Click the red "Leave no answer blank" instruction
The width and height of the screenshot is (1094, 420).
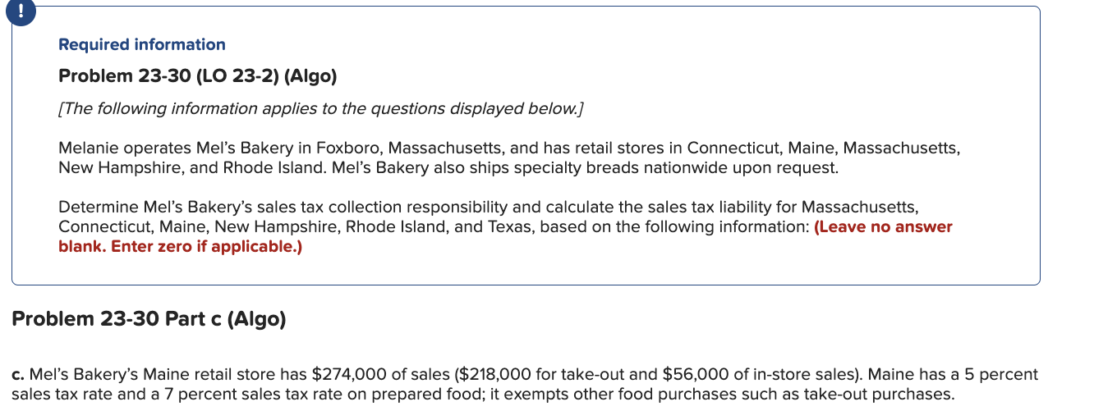coord(505,236)
